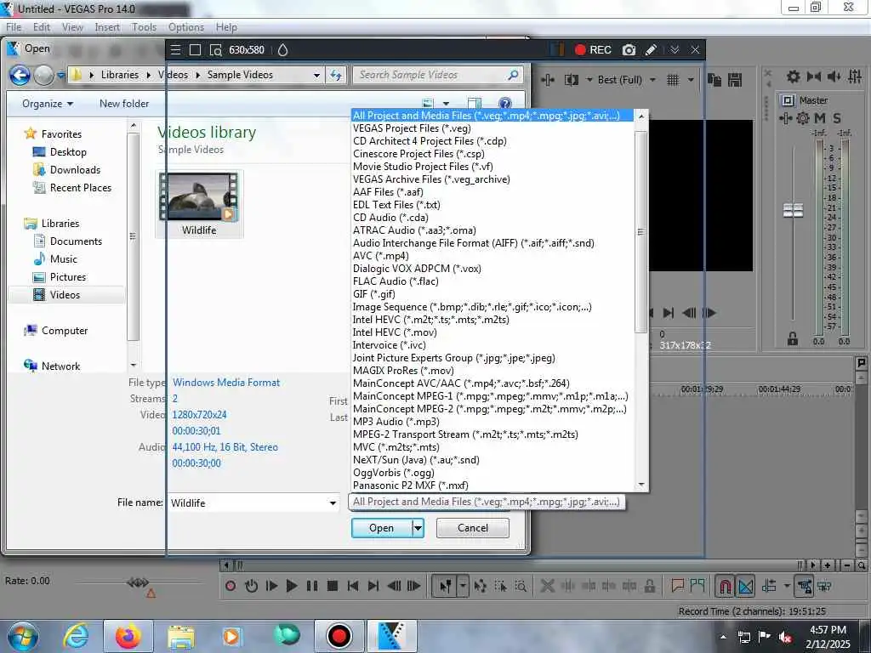Screen dimensions: 871x653
Task: Get help via the Open dialog question-mark icon
Action: [x=504, y=103]
